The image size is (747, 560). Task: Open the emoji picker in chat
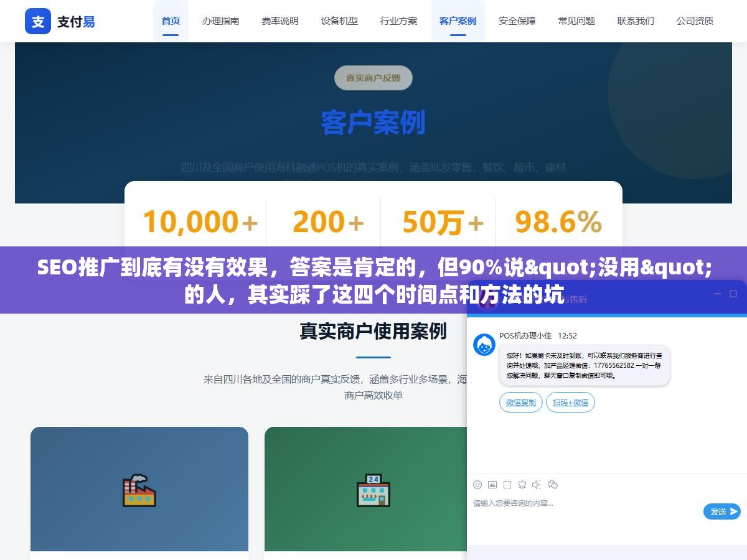tap(477, 484)
